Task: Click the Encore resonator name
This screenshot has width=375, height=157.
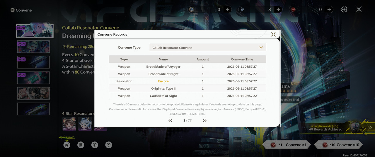Action: (163, 81)
